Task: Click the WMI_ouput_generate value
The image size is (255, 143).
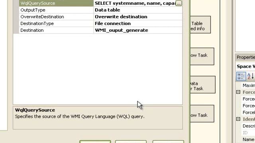Action: pyautogui.click(x=122, y=30)
